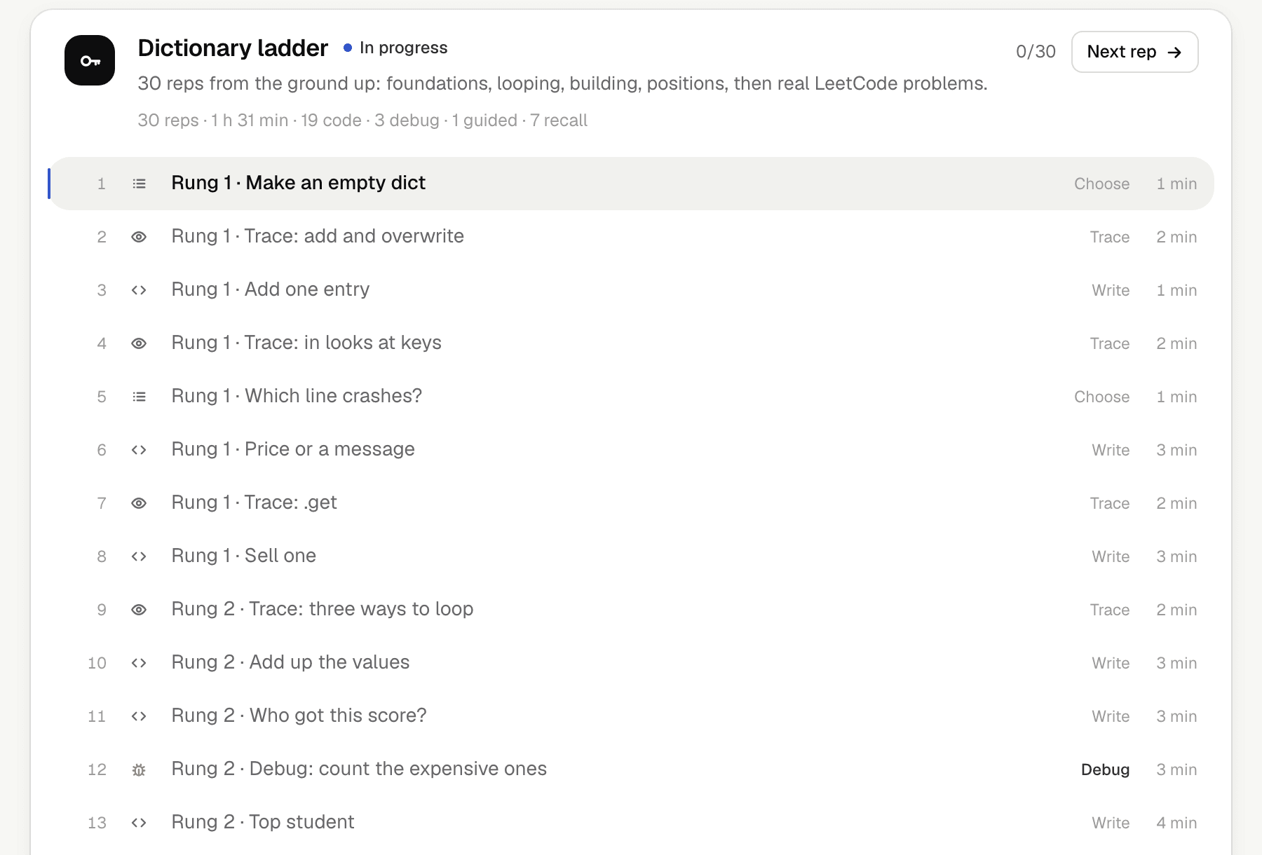Image resolution: width=1262 pixels, height=855 pixels.
Task: Click the Trace label for Trace: .get
Action: [1109, 503]
